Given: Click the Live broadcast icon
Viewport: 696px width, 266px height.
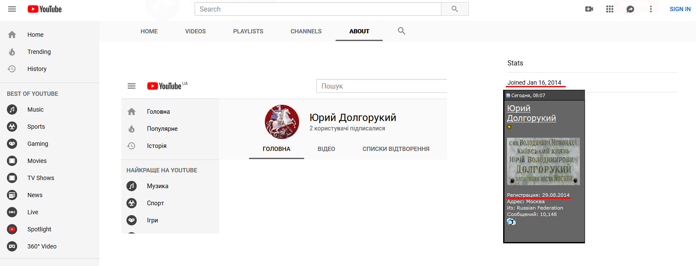Looking at the screenshot, I should point(12,212).
